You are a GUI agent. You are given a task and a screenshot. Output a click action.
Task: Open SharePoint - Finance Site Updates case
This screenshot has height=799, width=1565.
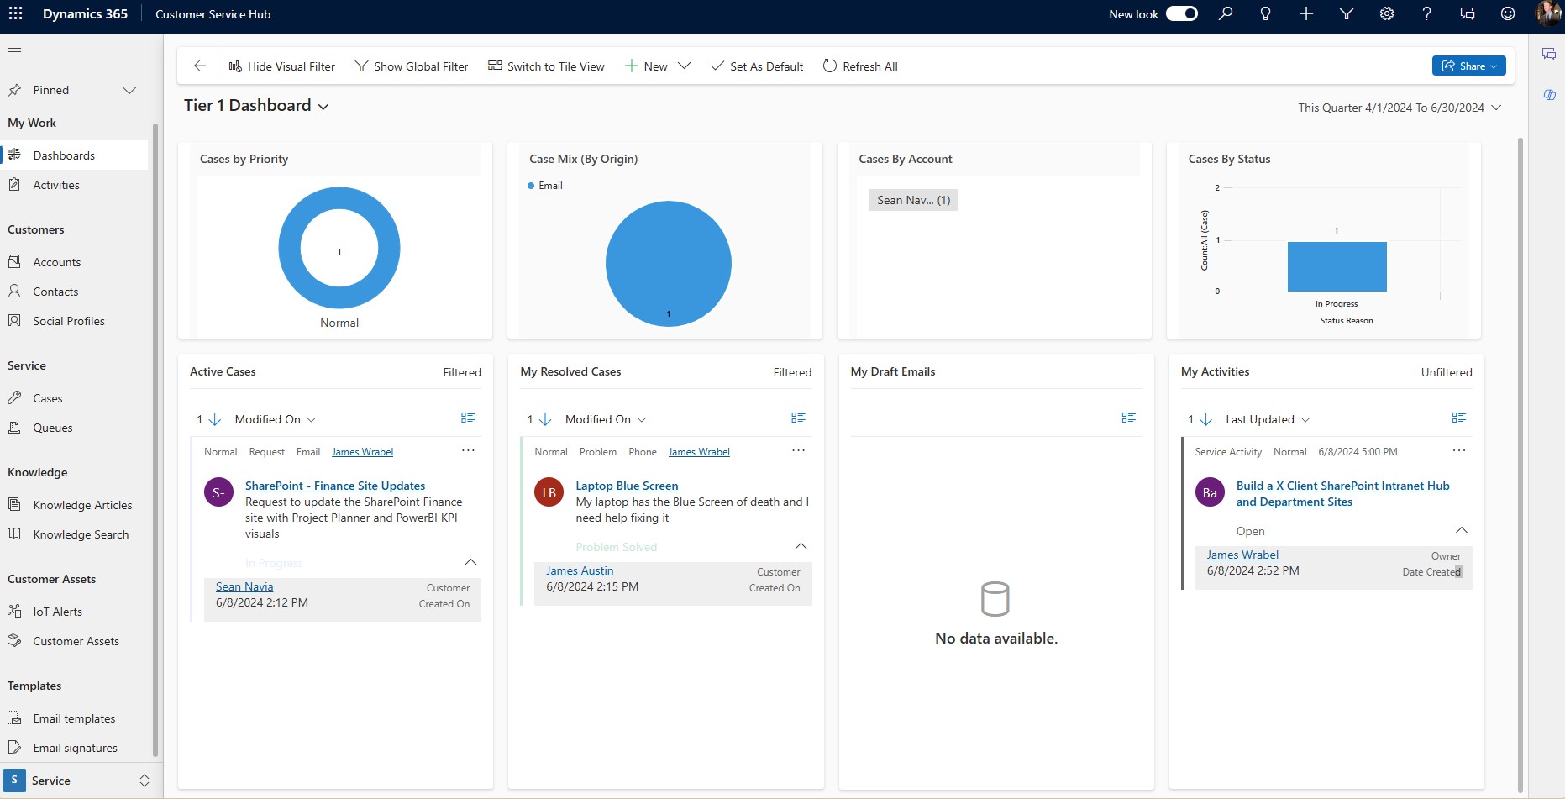click(x=335, y=486)
